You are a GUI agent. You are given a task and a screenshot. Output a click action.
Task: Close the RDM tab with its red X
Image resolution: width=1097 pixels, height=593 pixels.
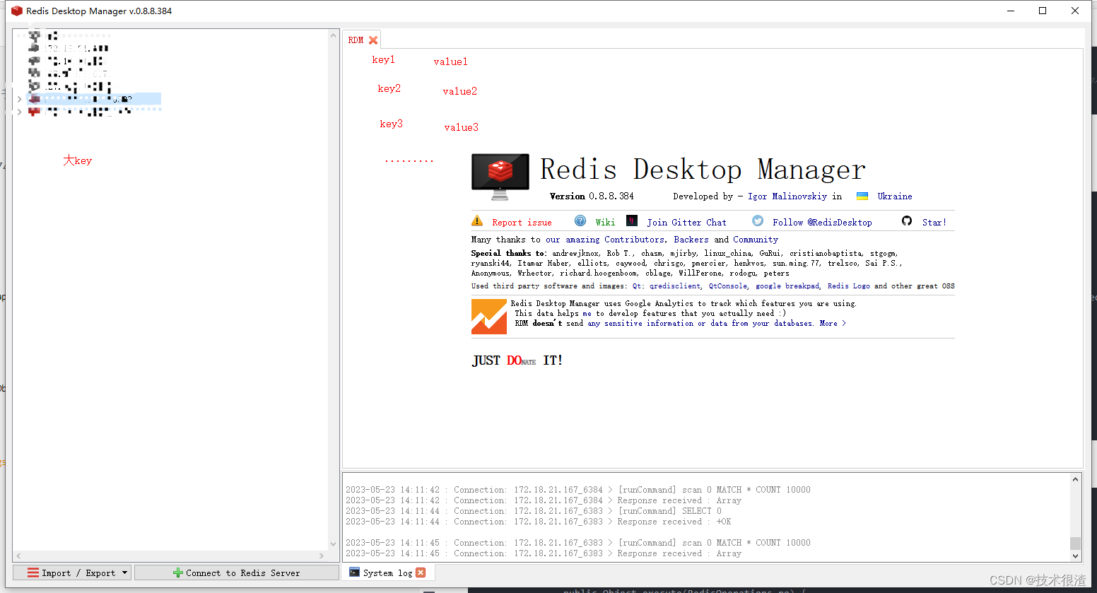373,40
